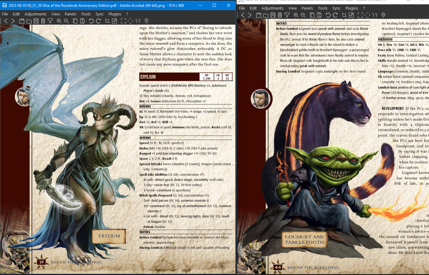Go to previous image in Erylium window

click(6, 21)
